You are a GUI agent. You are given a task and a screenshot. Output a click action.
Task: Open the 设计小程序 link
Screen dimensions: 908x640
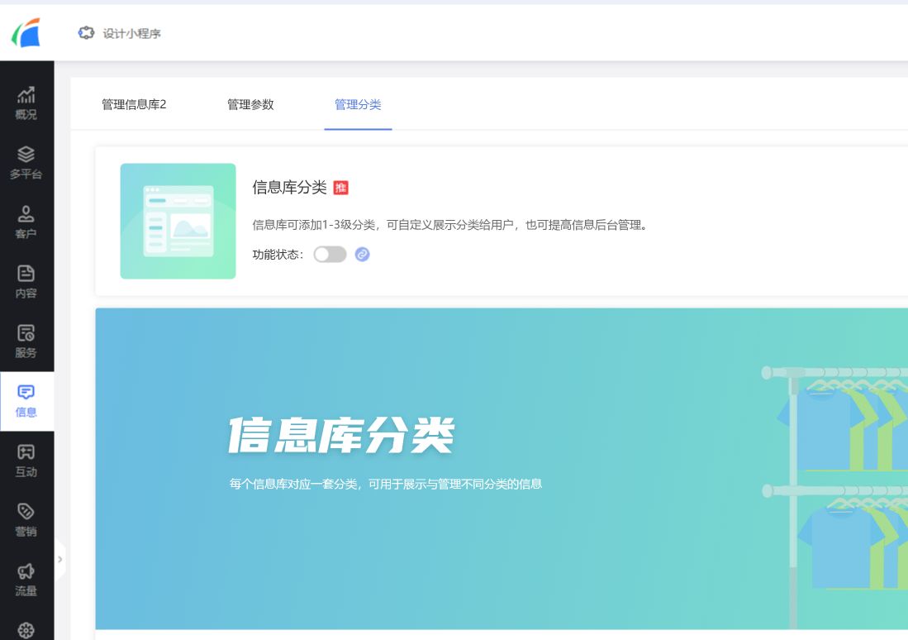(132, 34)
